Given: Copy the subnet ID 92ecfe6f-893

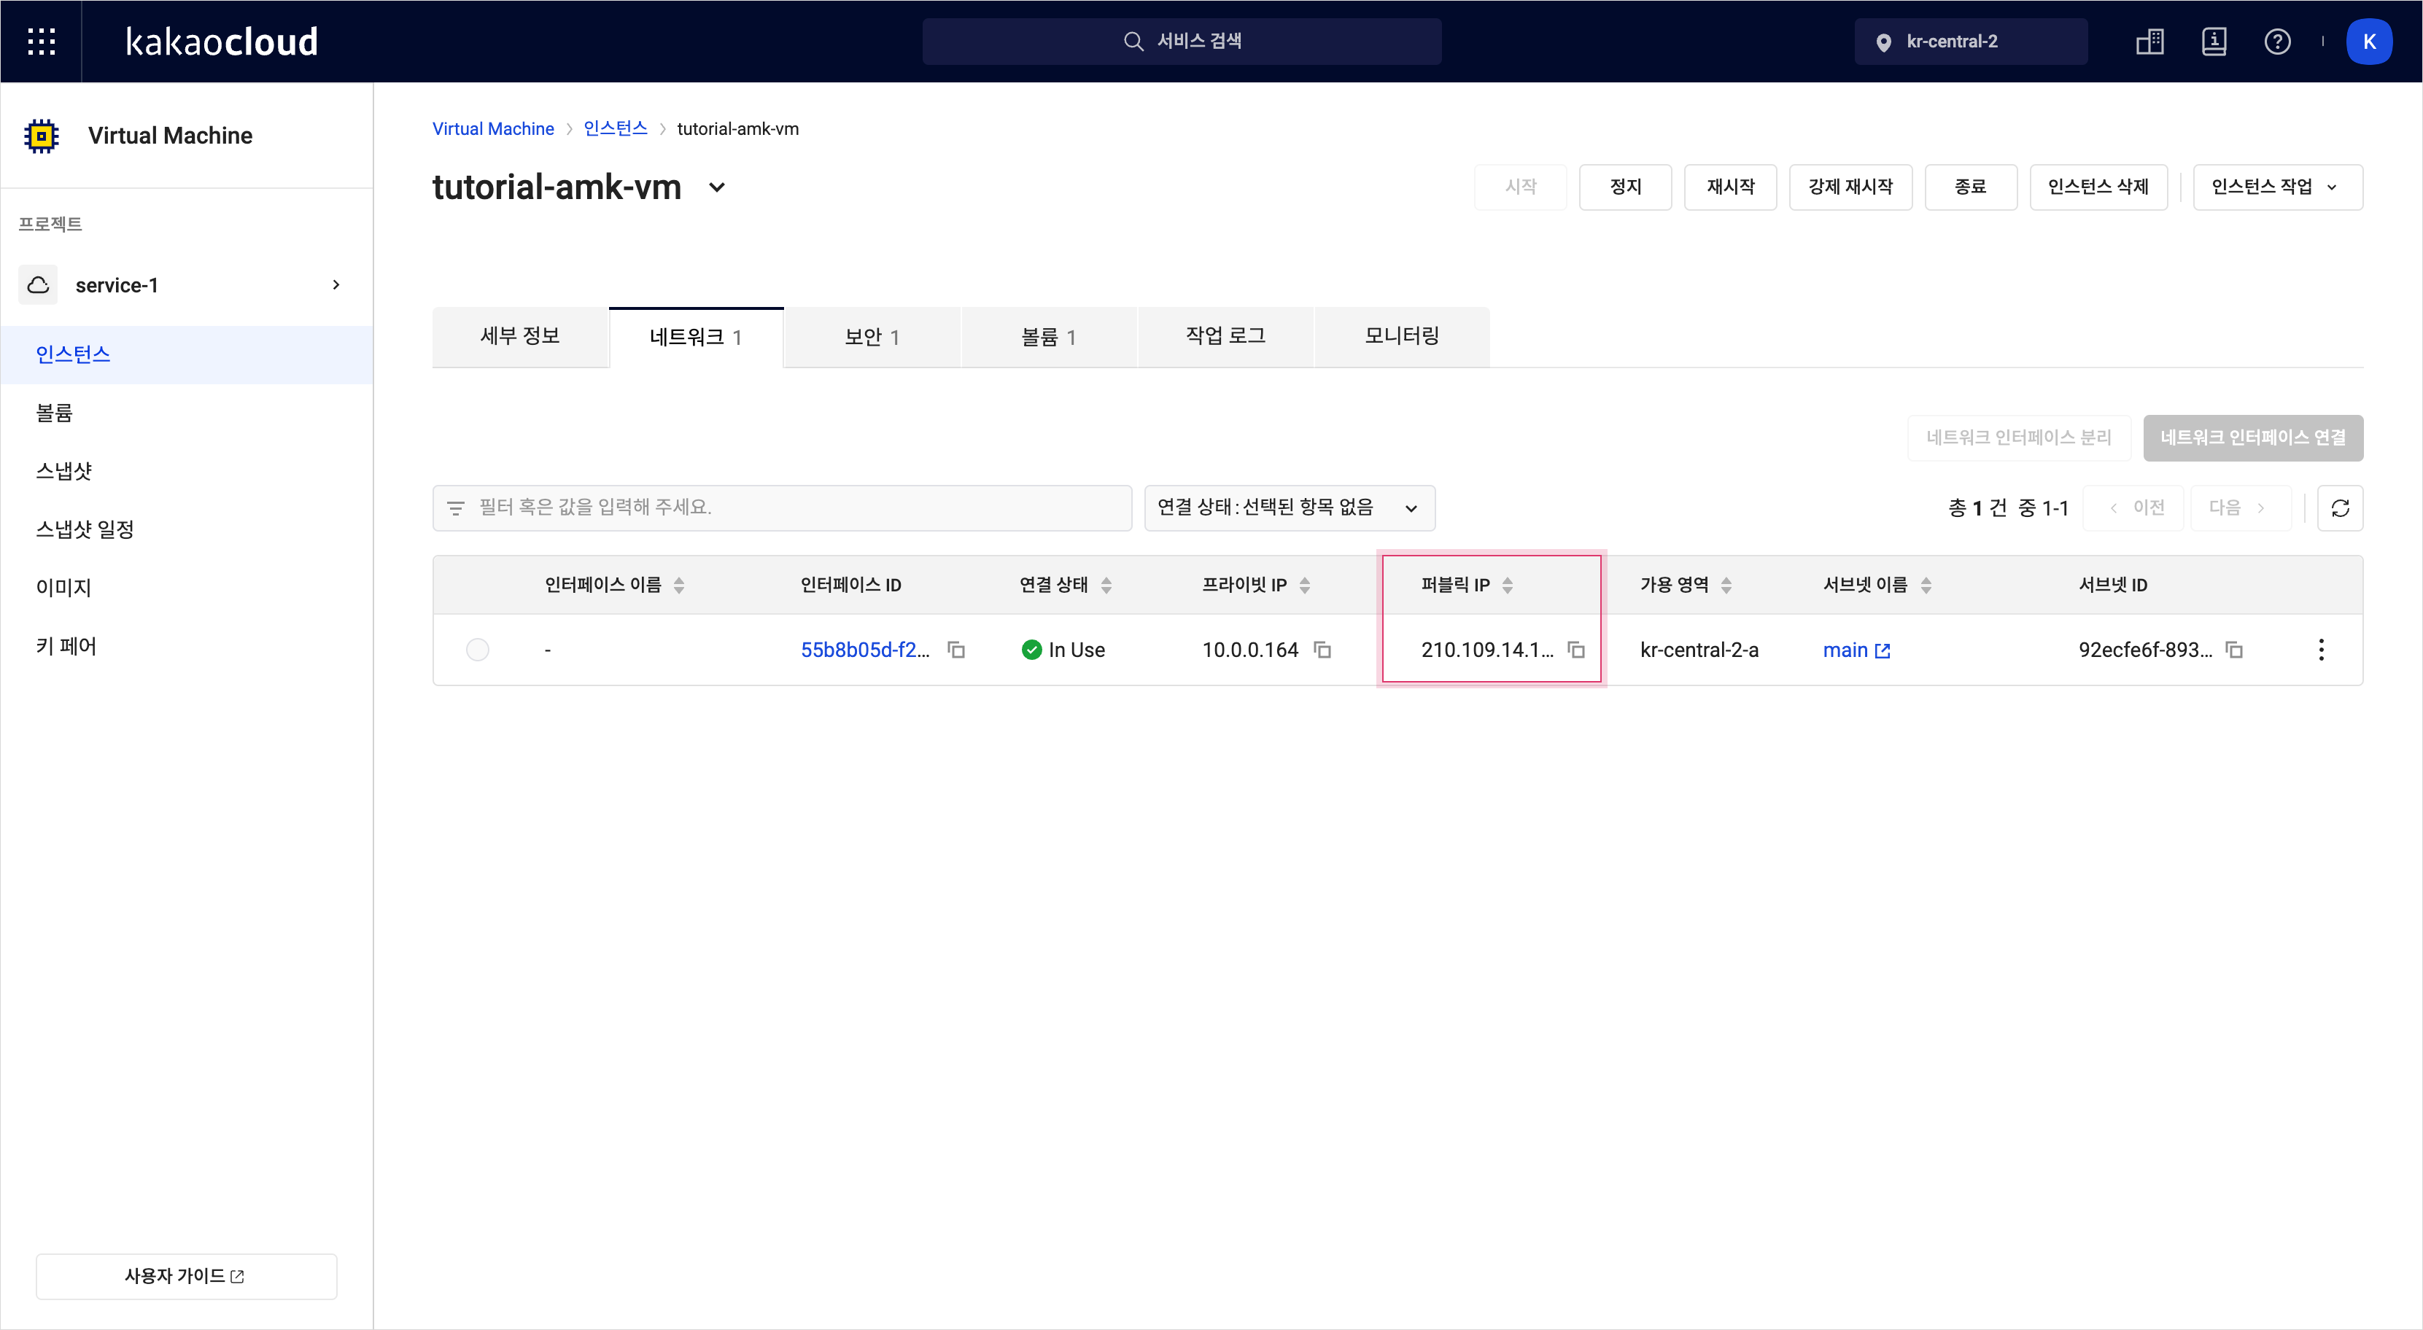Looking at the screenshot, I should point(2234,650).
